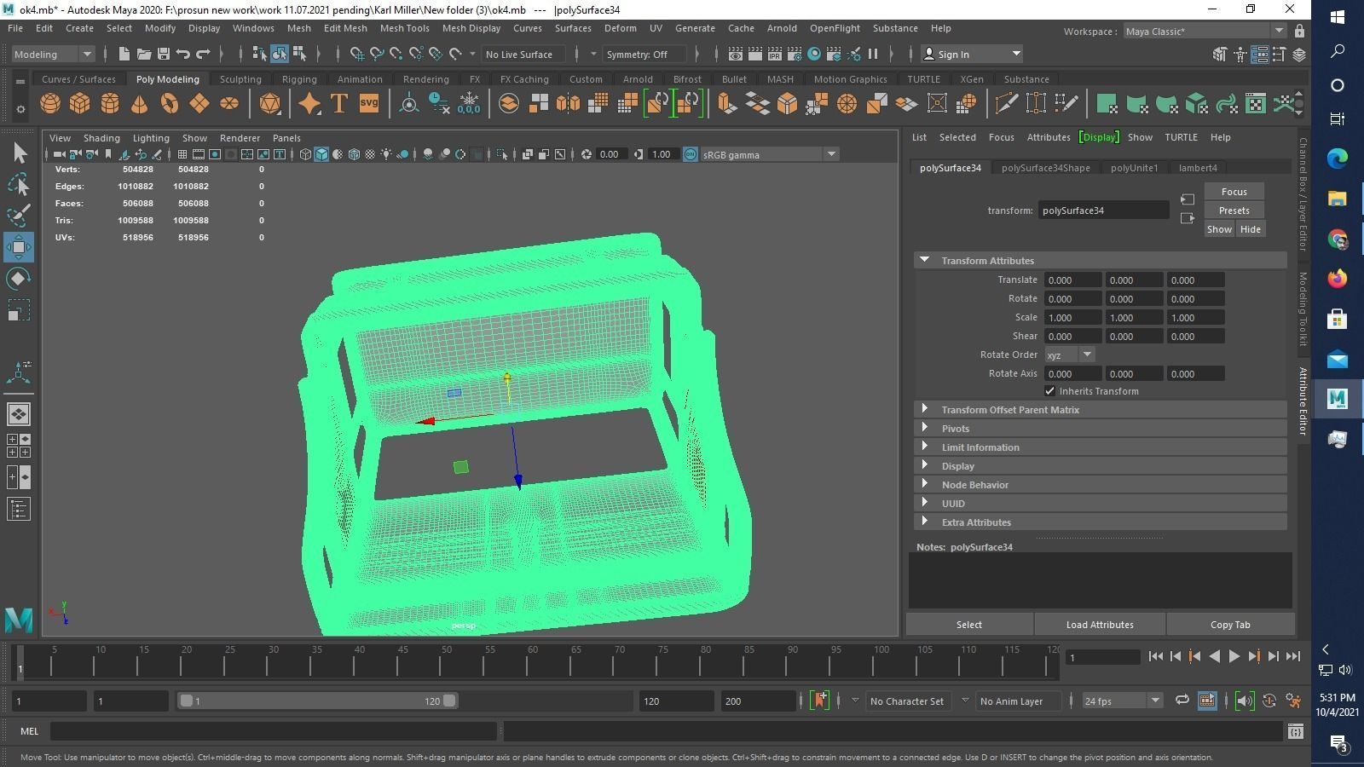Create a polygon torus from the shelf

[170, 104]
